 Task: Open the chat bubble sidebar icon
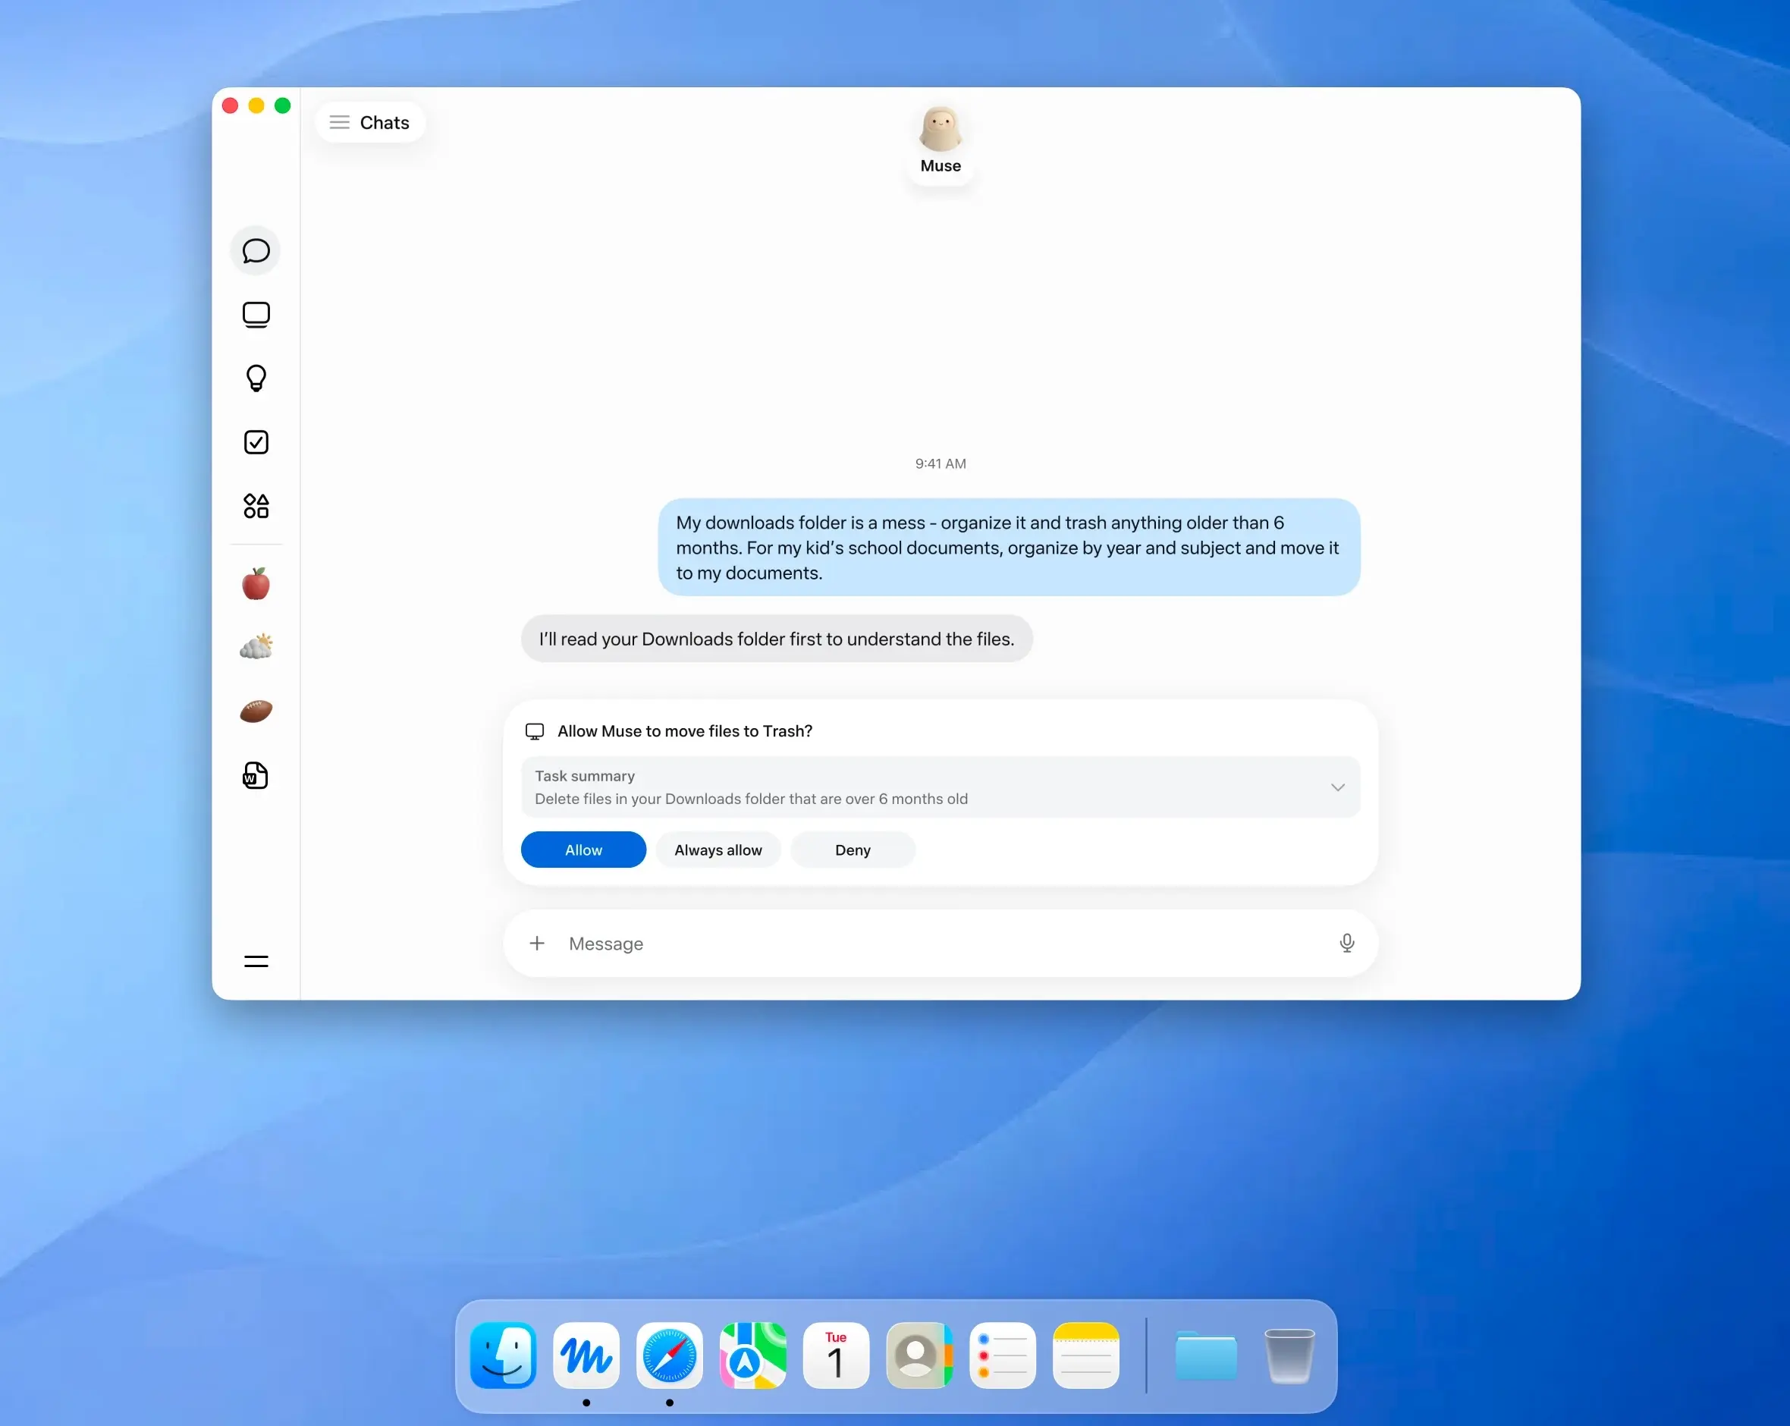[x=256, y=251]
